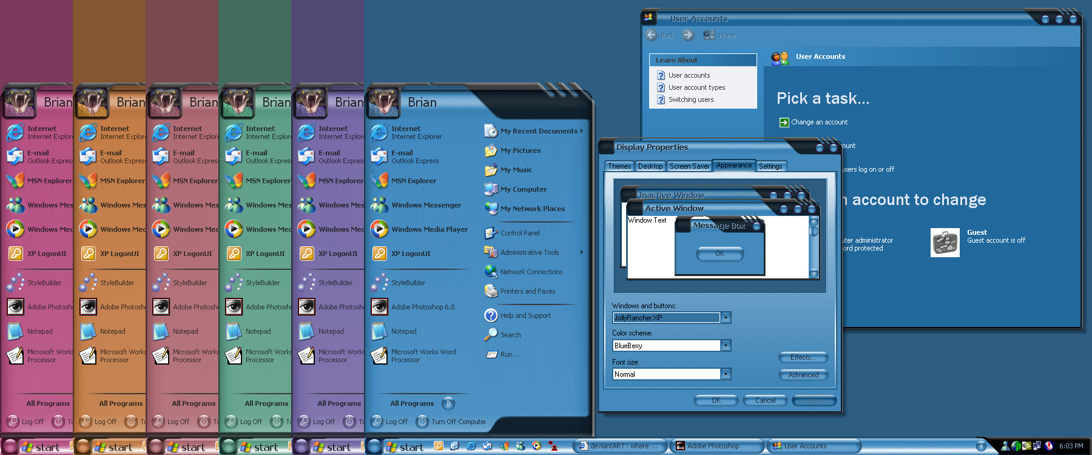This screenshot has height=455, width=1092.
Task: Open Color scheme dropdown showing BlueBerry
Action: pyautogui.click(x=726, y=345)
